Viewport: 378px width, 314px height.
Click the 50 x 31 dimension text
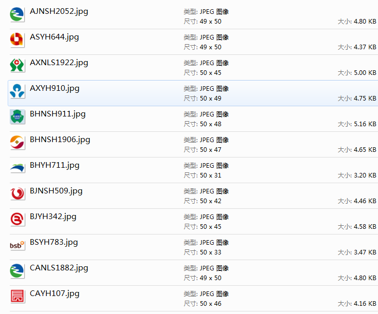pyautogui.click(x=211, y=175)
